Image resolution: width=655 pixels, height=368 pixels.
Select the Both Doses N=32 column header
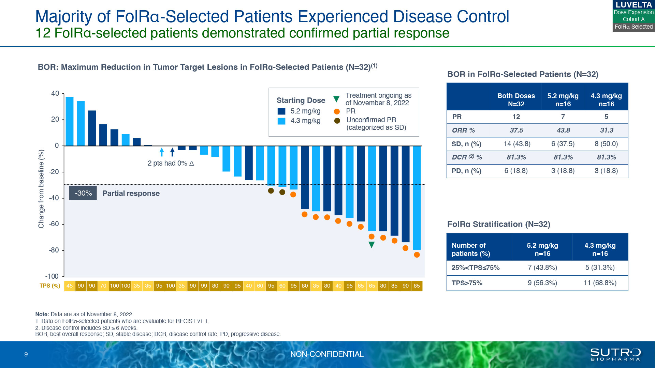point(516,100)
